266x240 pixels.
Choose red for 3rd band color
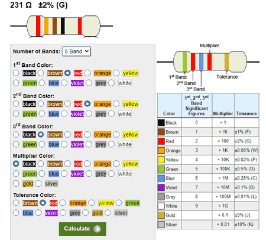(67, 135)
